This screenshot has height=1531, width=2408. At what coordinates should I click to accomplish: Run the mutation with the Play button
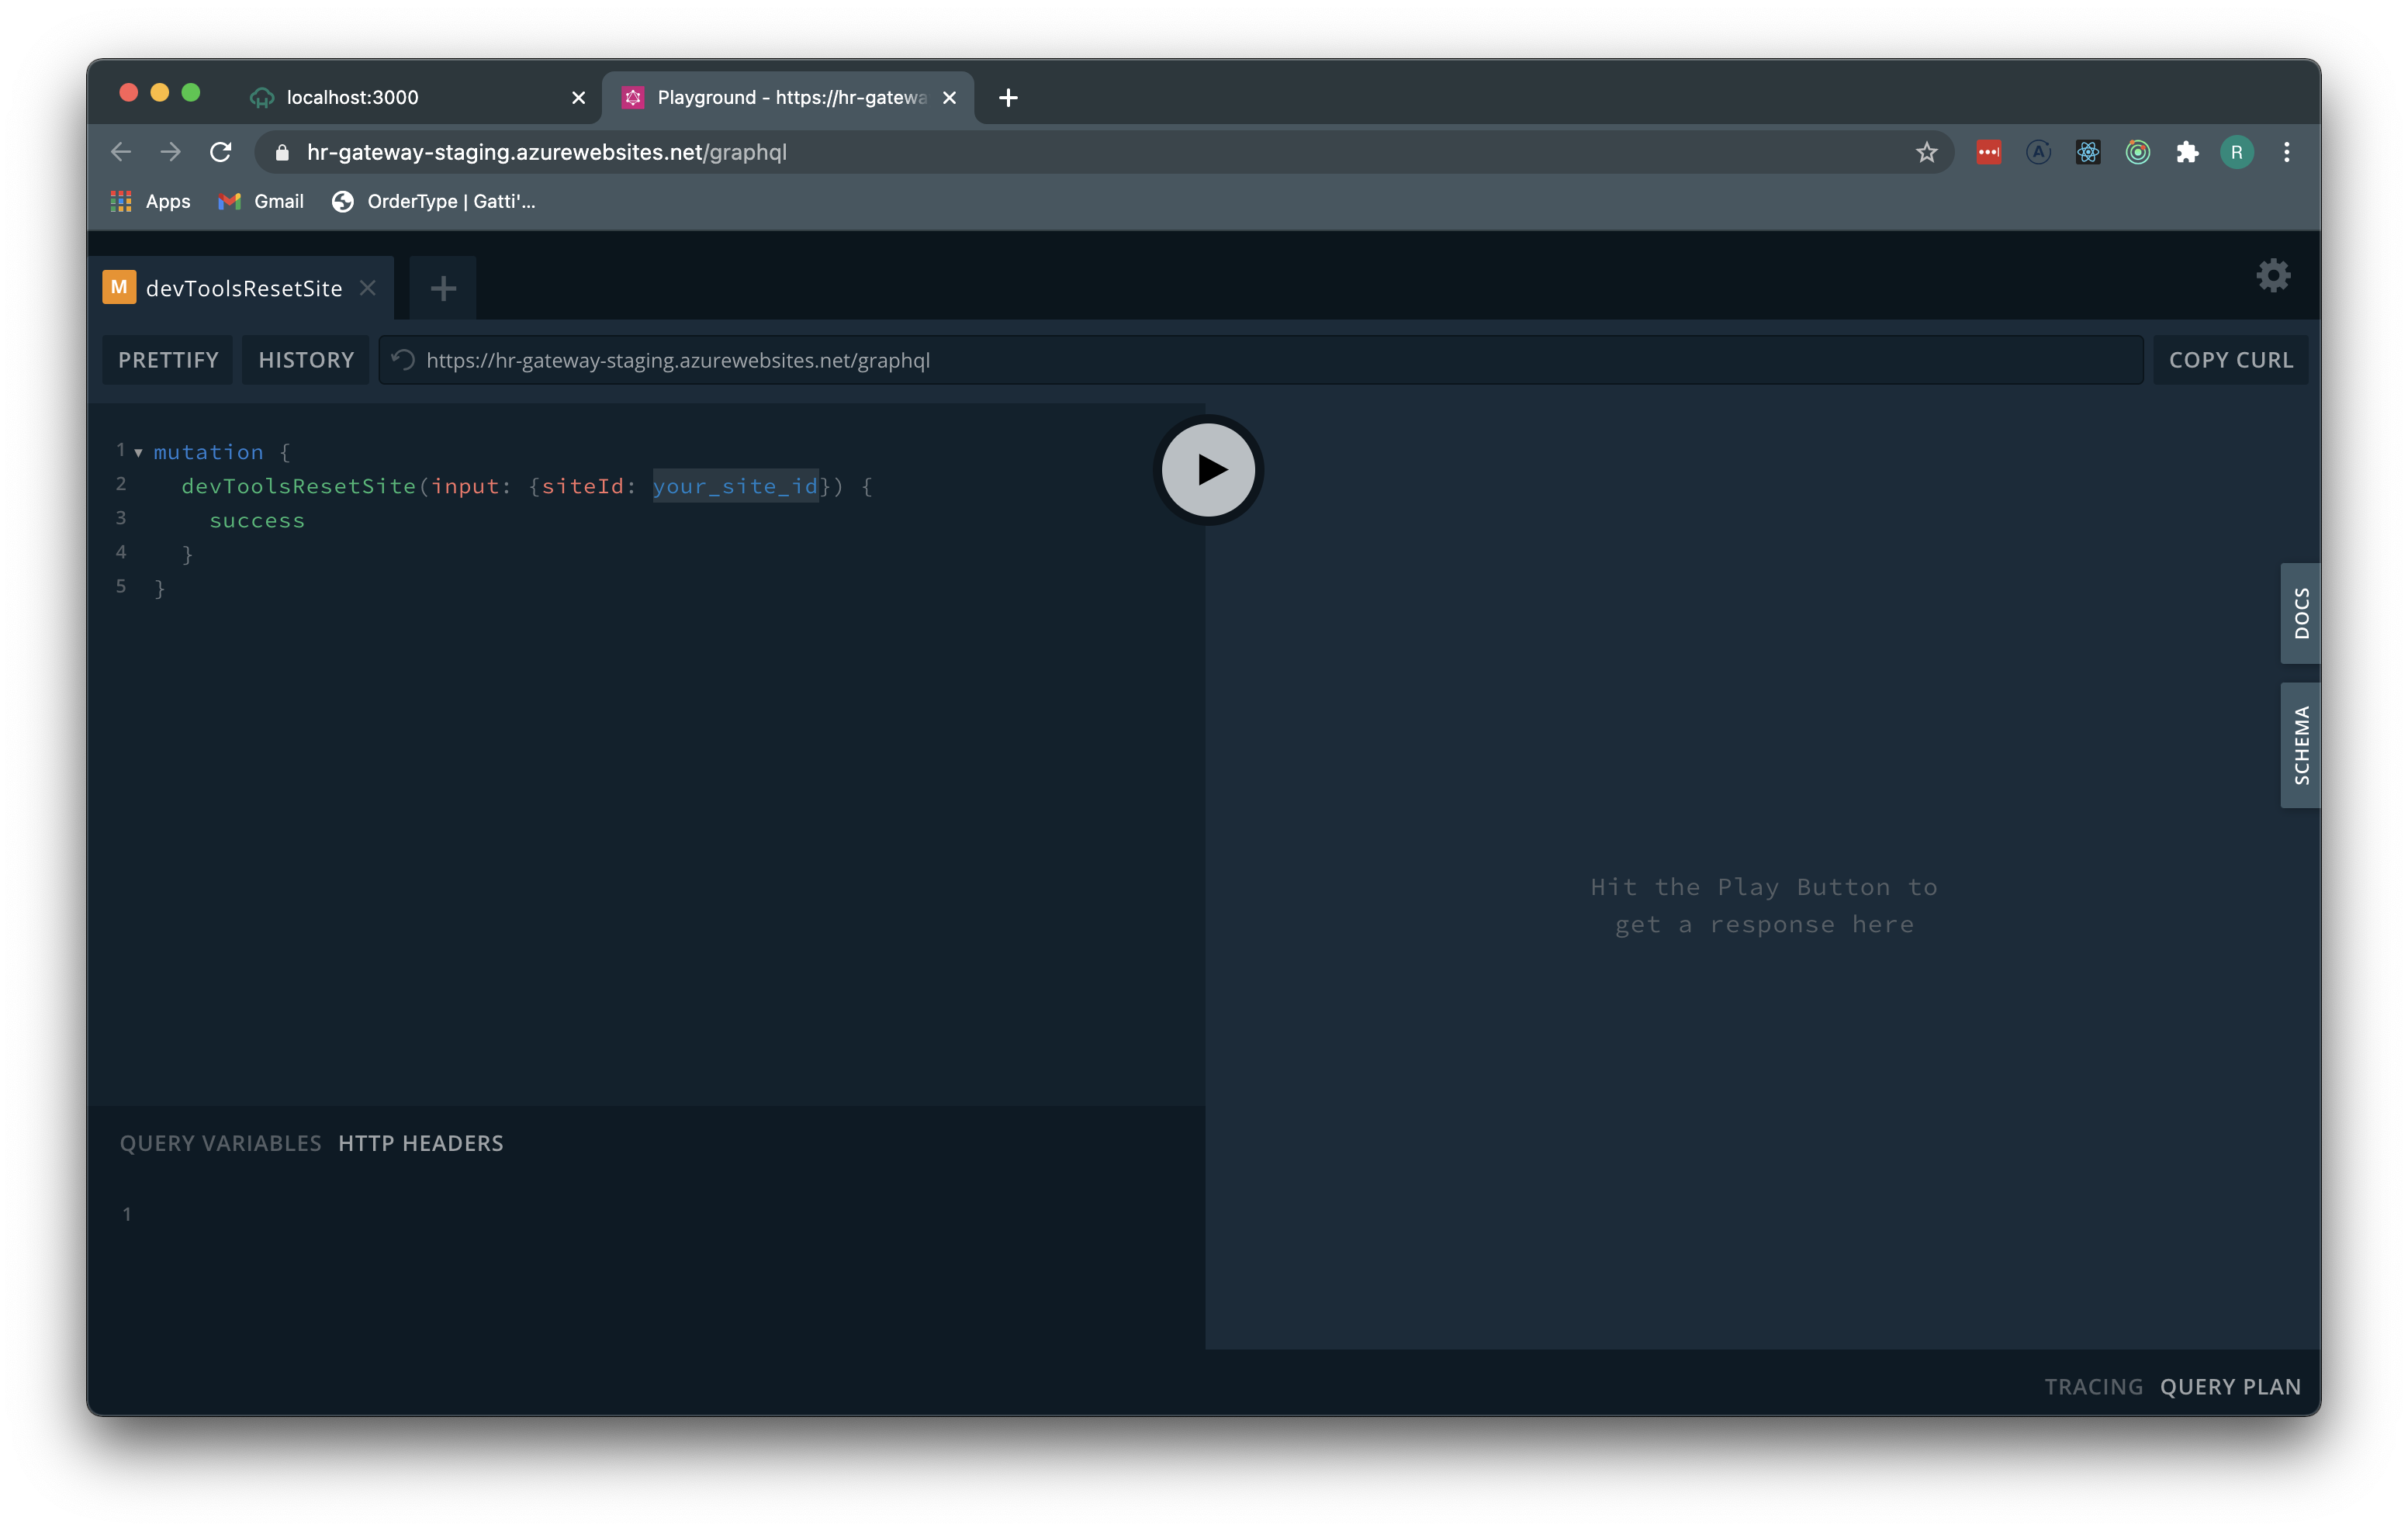coord(1208,470)
